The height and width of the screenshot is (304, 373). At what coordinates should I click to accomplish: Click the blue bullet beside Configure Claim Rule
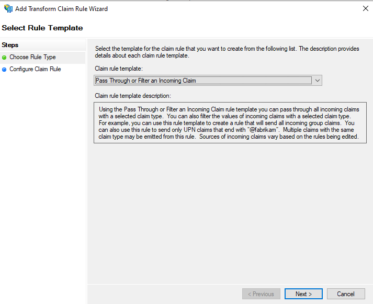point(5,70)
